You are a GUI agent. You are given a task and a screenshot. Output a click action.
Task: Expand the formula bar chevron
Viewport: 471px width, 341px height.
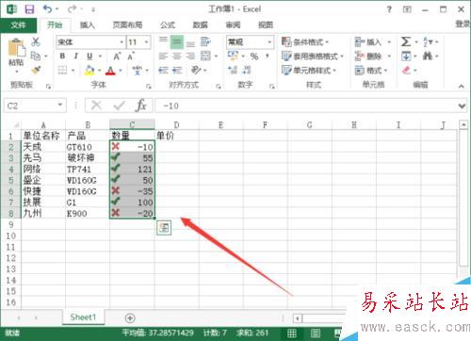click(x=462, y=106)
